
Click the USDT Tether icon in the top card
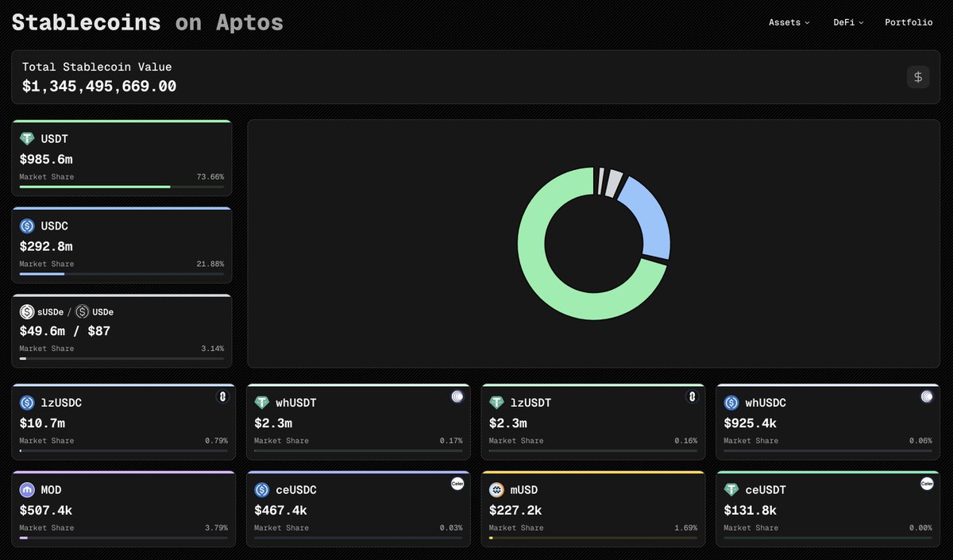pos(27,138)
